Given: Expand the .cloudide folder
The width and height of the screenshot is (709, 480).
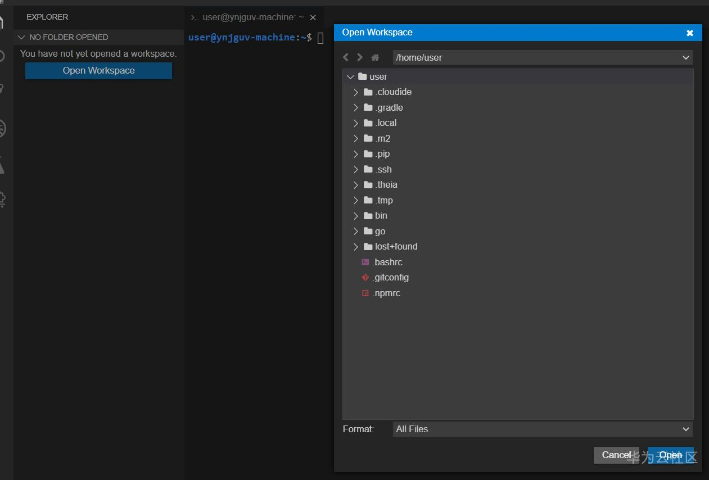Looking at the screenshot, I should pos(356,92).
